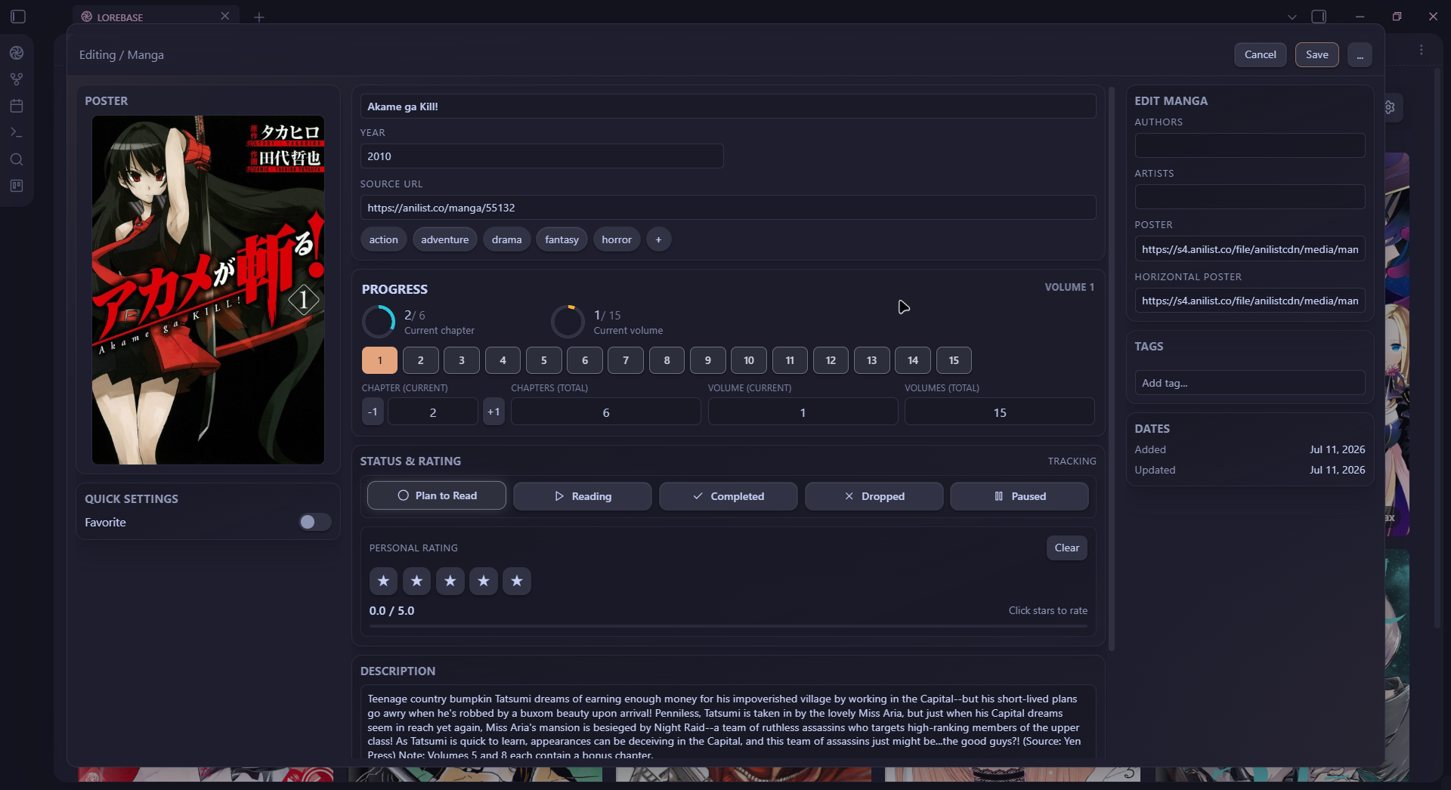Select the fantasy genre chip
Screen dimensions: 1451x790
pos(562,239)
